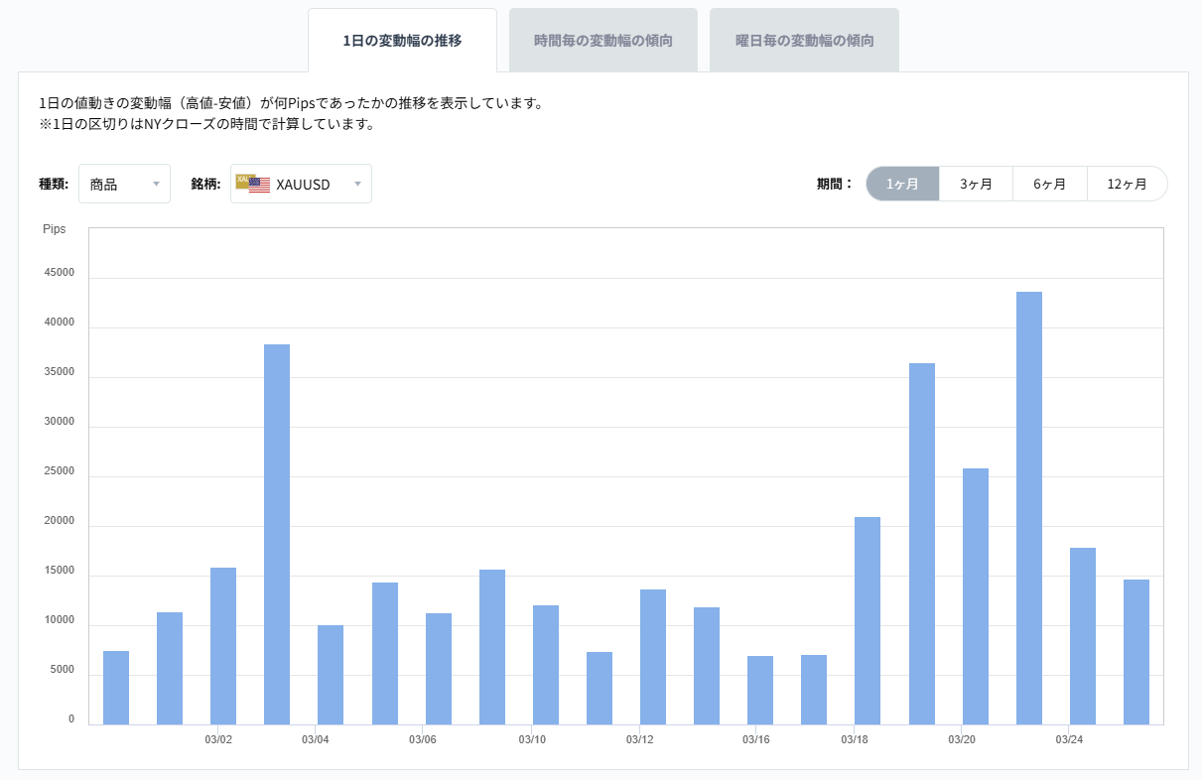Click the dropdown arrow beside 商品
1202x780 pixels.
click(157, 183)
